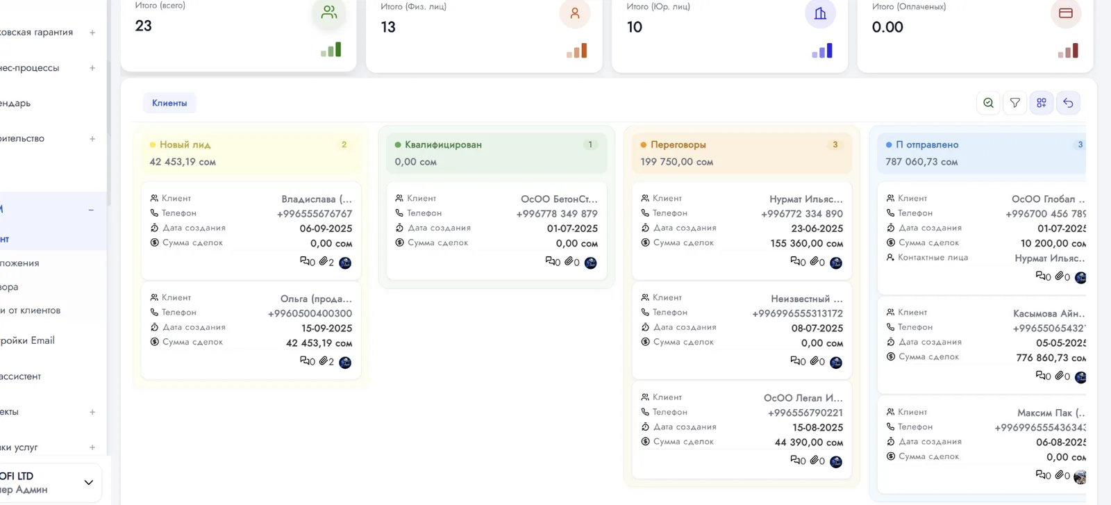Switch to the grid board view icon
Image resolution: width=1111 pixels, height=505 pixels.
pos(1042,103)
